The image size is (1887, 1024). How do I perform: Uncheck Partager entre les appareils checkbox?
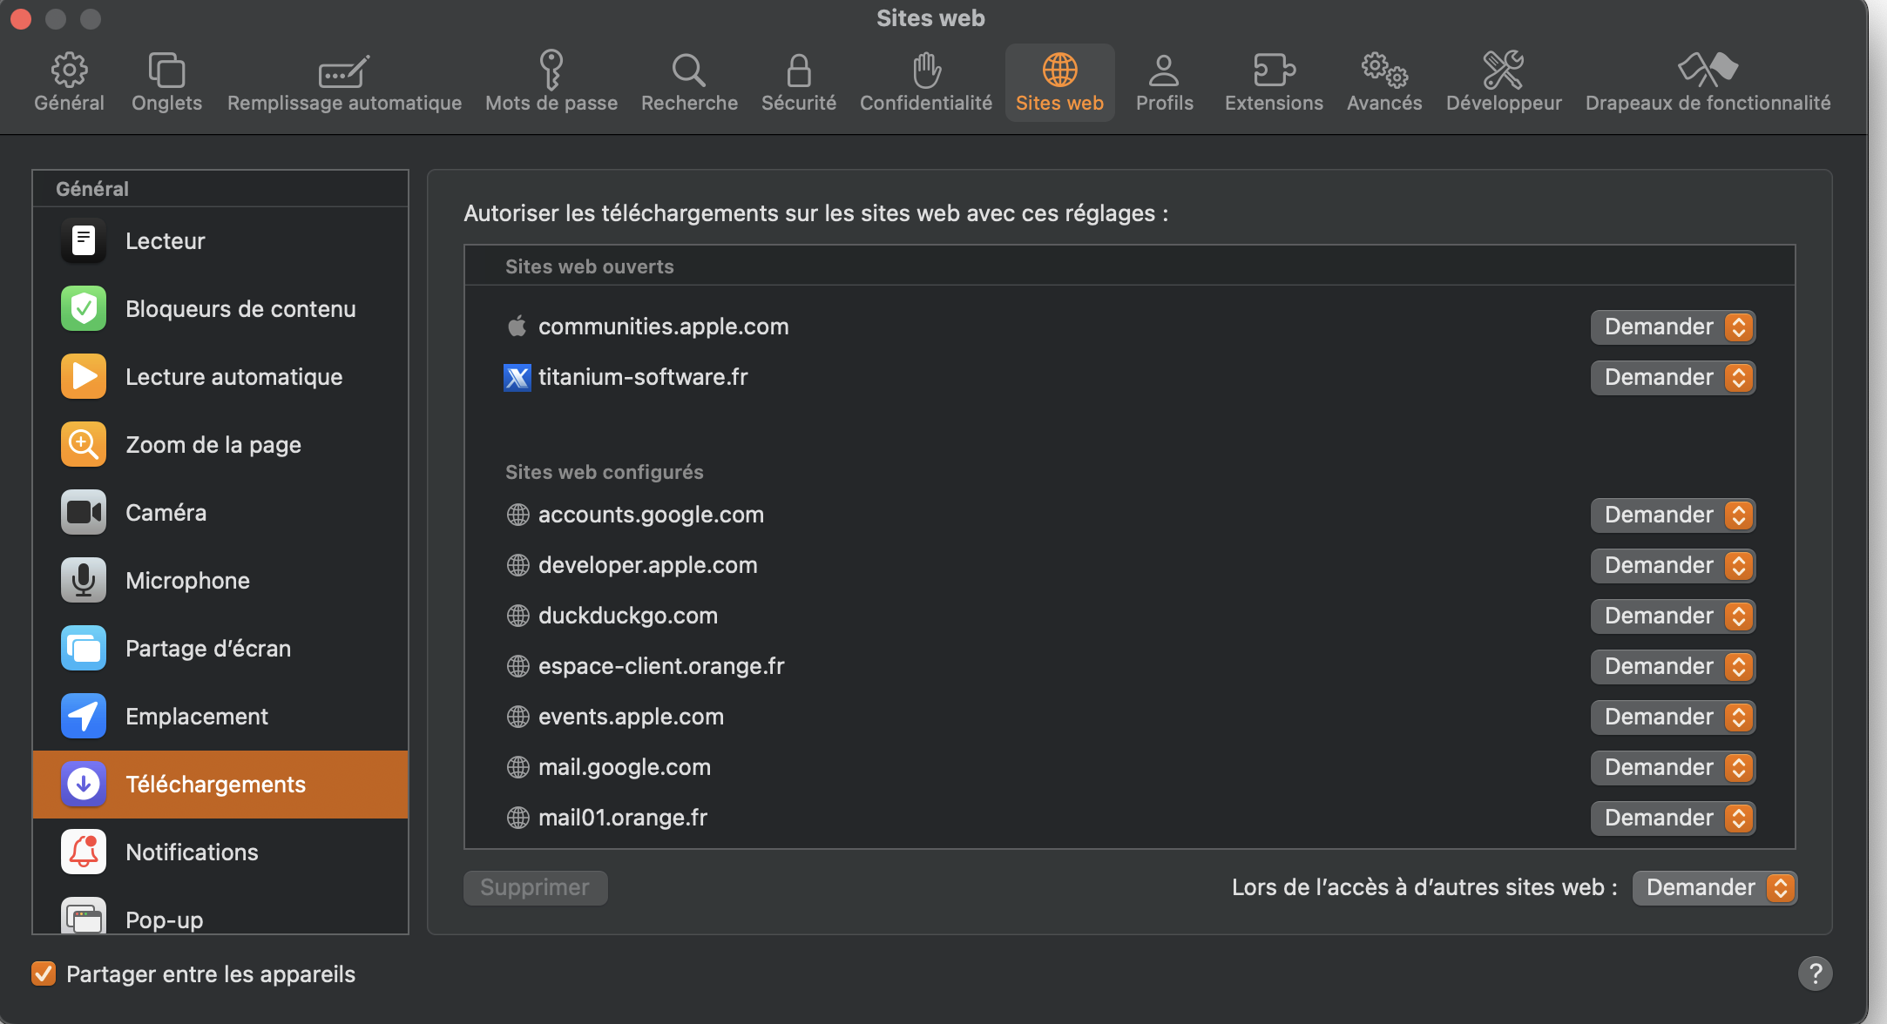point(44,973)
